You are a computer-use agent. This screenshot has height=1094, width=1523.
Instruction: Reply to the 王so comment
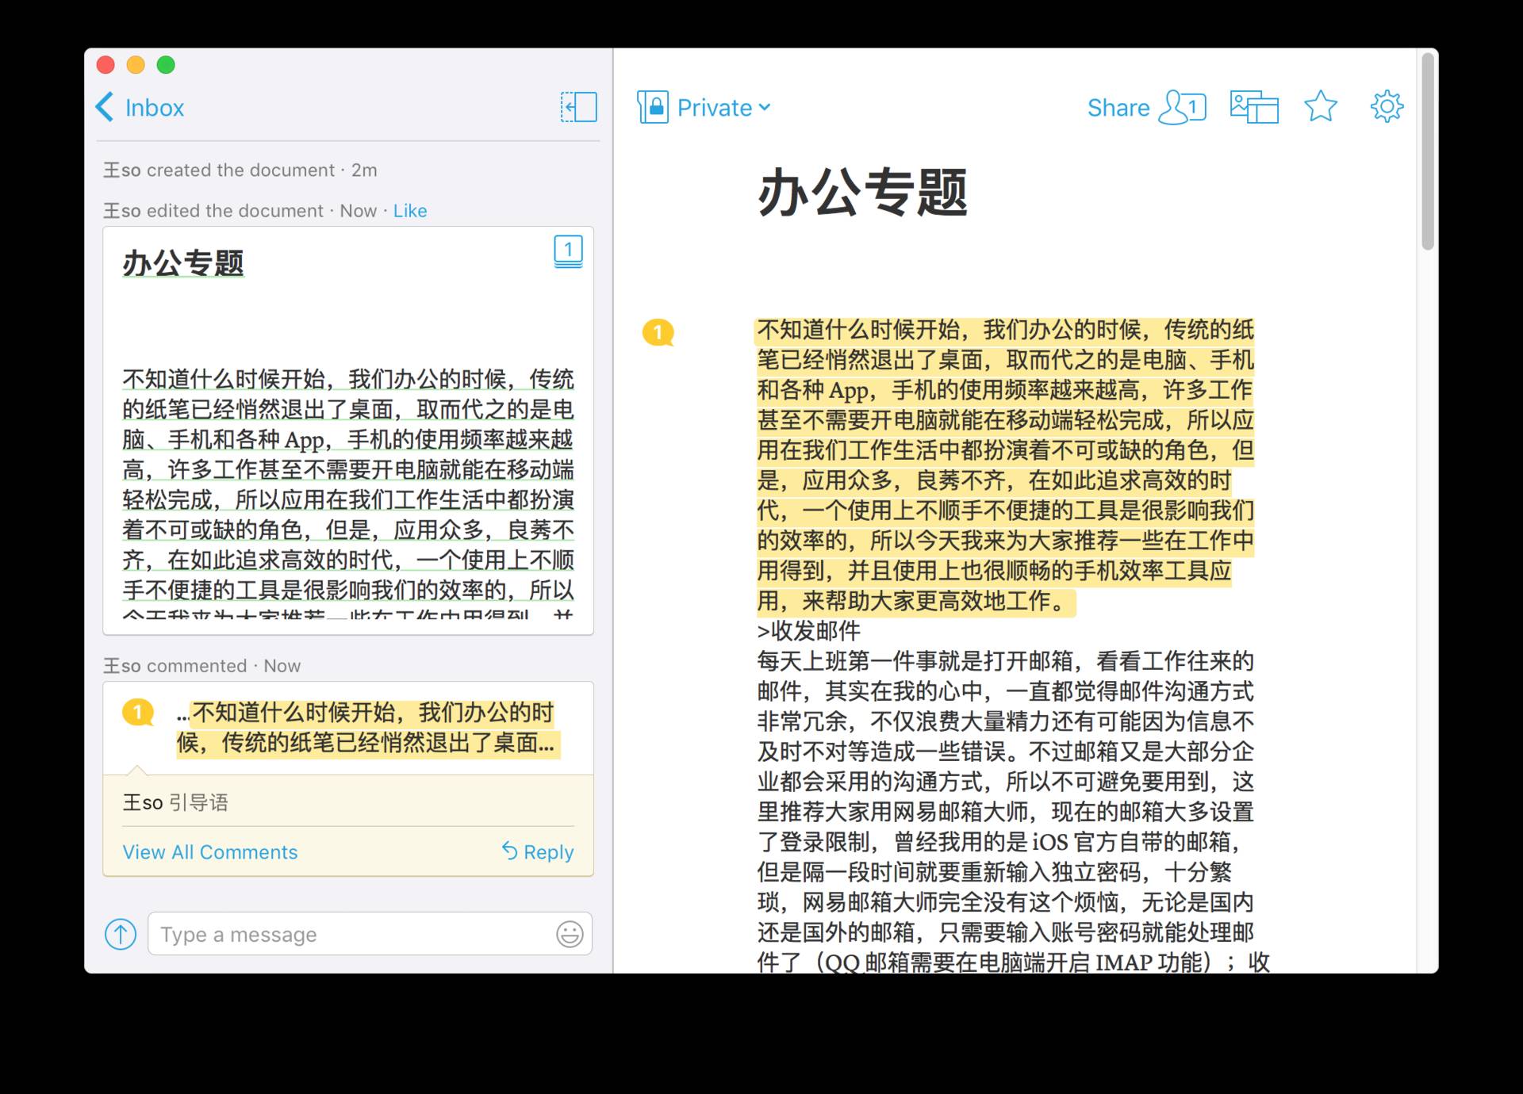[x=538, y=852]
